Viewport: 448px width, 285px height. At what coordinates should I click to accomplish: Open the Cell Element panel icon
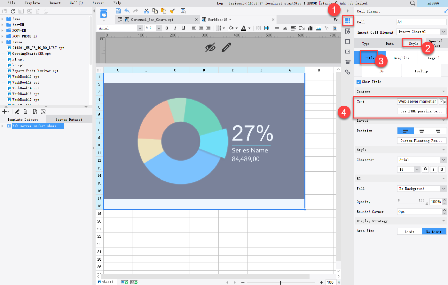[x=348, y=20]
